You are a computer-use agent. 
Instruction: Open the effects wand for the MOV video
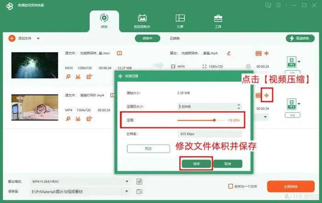[68, 77]
